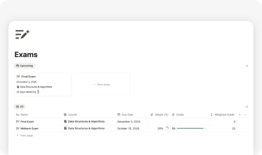Click the 'December 3, 2025' due date cell in the table
This screenshot has width=262, height=155.
click(x=132, y=122)
